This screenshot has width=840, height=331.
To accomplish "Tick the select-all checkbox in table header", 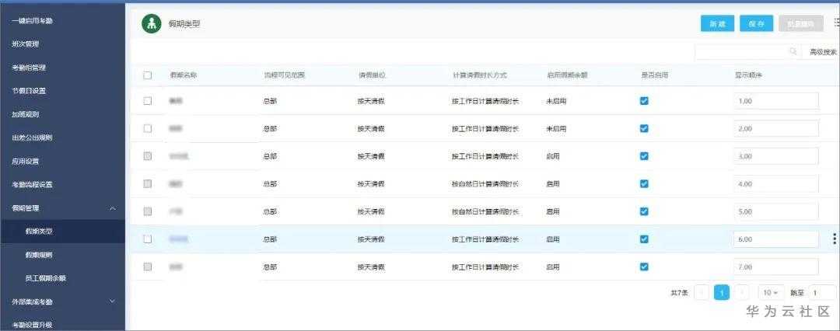I will [148, 75].
